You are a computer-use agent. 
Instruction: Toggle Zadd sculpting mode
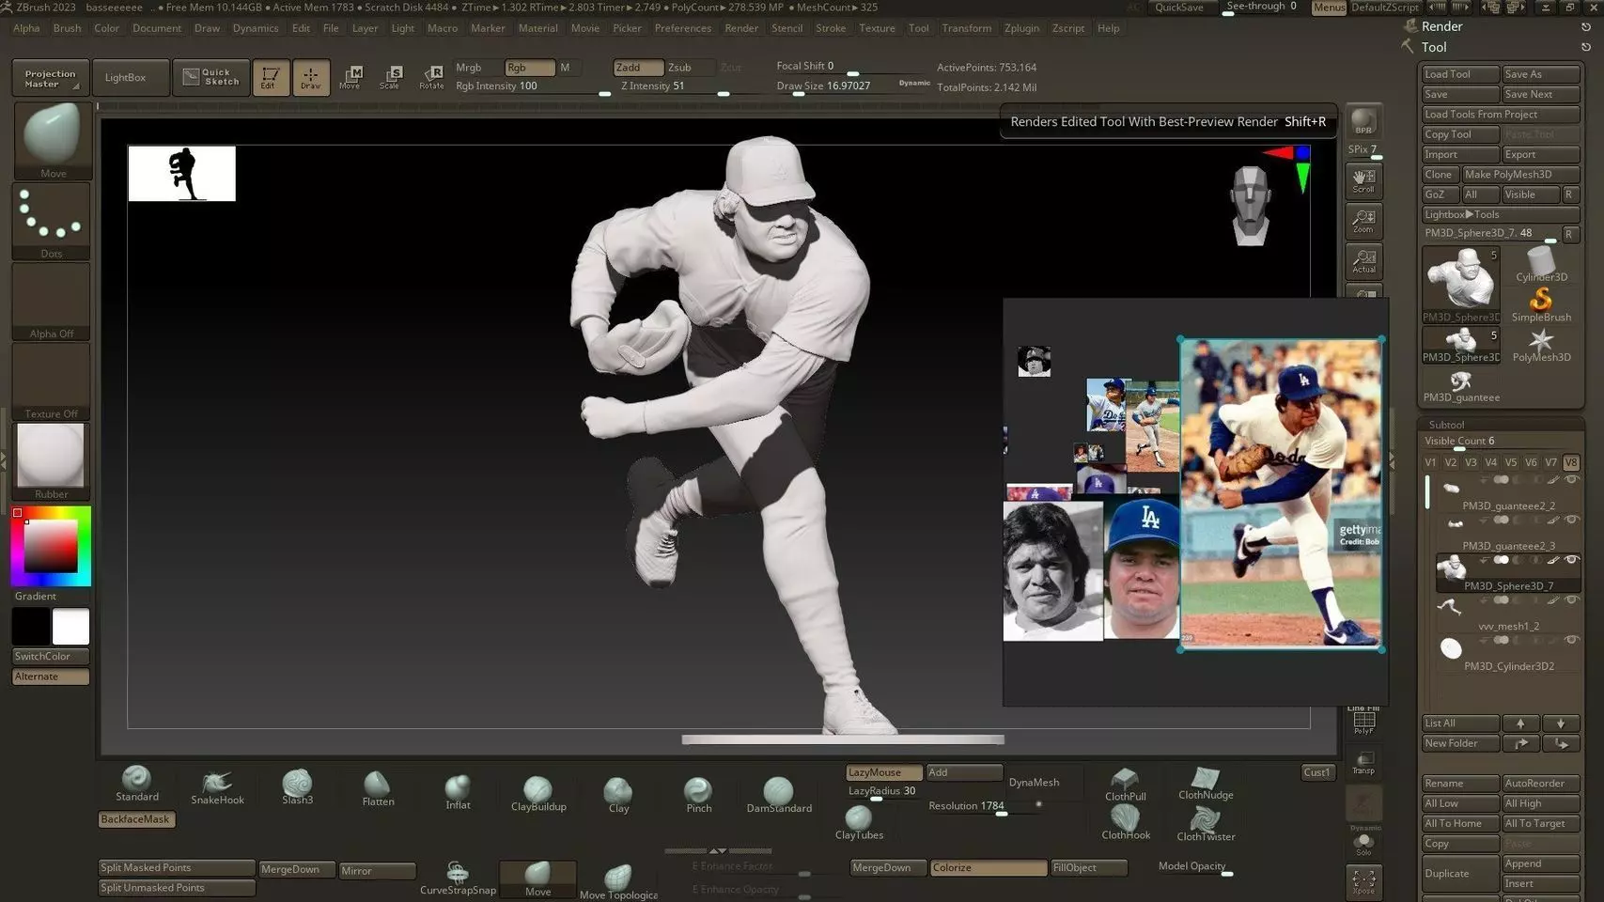637,68
